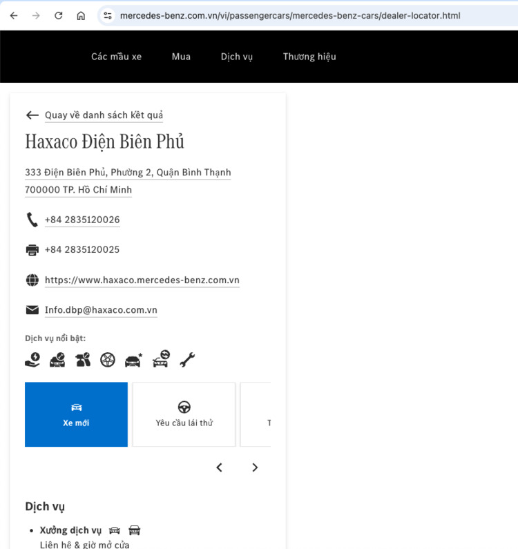Click van icon next to Xưởng dịch vụ
Viewport: 518px width, 549px height.
click(135, 530)
